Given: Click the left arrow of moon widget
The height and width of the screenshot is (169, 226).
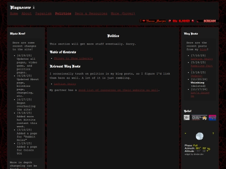Looking at the screenshot, I should point(185,134).
